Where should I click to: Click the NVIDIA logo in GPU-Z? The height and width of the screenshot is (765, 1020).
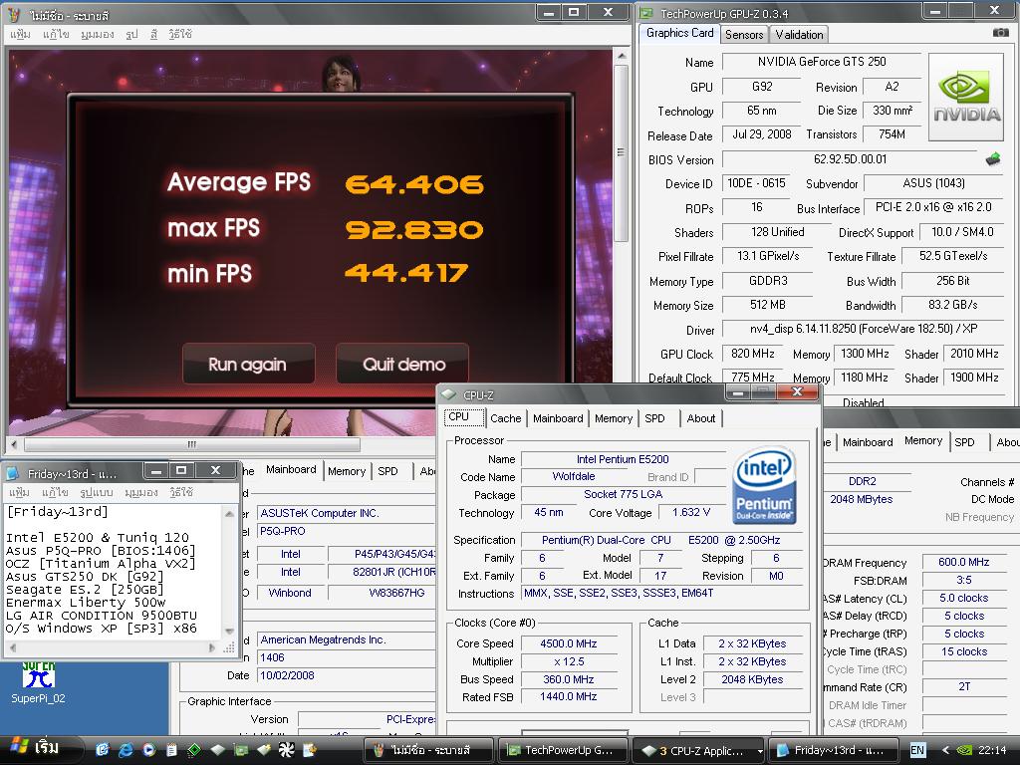point(966,97)
